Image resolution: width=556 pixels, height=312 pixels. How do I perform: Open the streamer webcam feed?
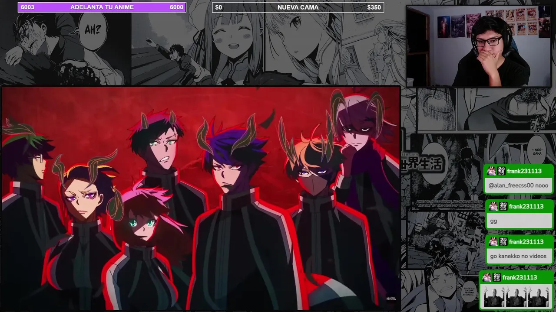point(478,46)
